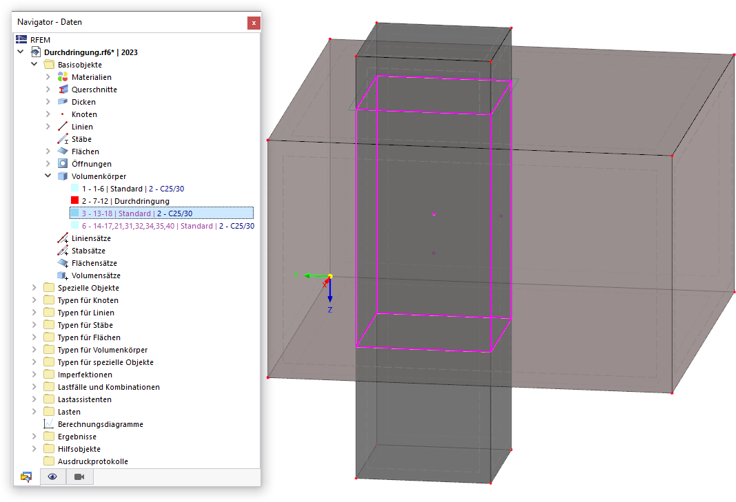Collapse the Durchdringung.rf6 model node
Image resolution: width=736 pixels, height=502 pixels.
point(21,52)
